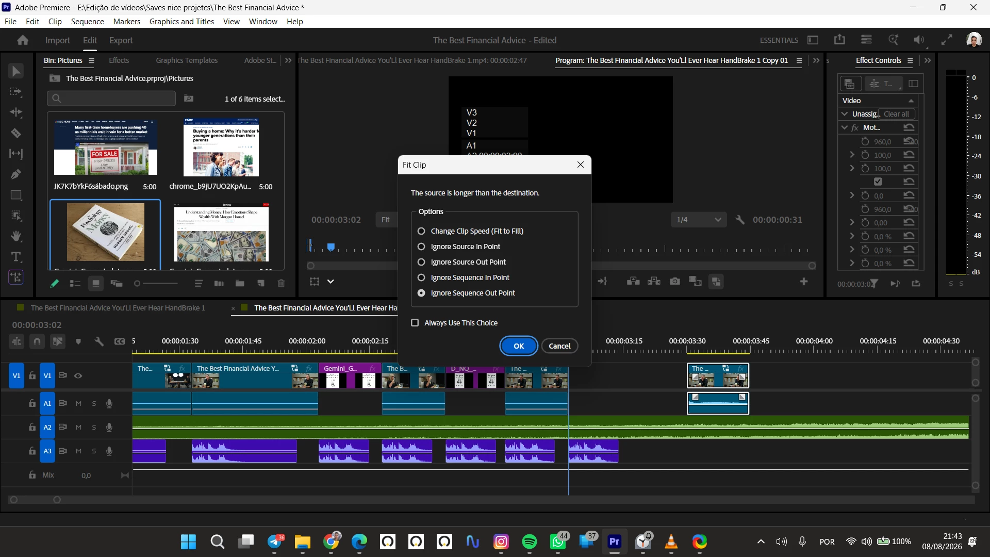The width and height of the screenshot is (990, 557).
Task: Open Program monitor wrench settings
Action: click(x=740, y=220)
